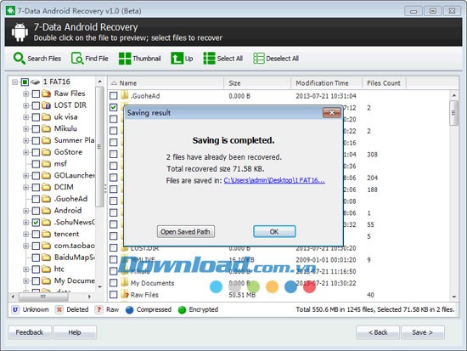The width and height of the screenshot is (467, 351).
Task: Click the Compressed blue legend icon
Action: click(130, 310)
